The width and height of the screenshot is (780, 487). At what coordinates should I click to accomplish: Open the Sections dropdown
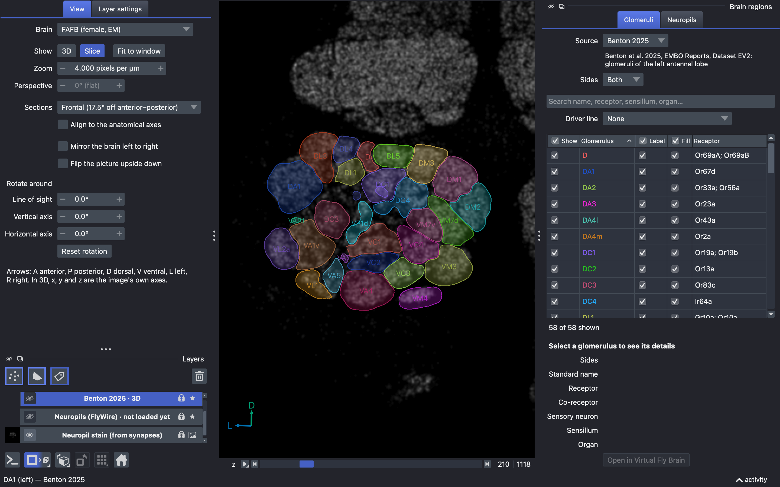(129, 107)
